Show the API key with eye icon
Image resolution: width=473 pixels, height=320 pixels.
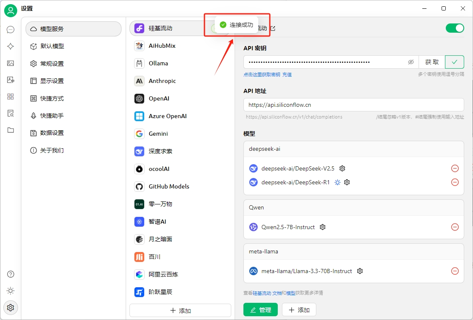[x=411, y=62]
